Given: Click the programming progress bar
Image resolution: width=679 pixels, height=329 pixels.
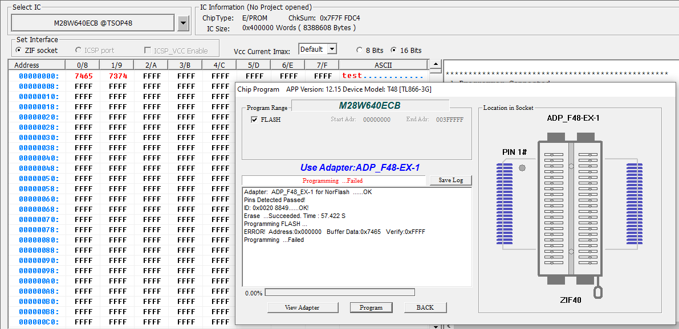Looking at the screenshot, I should 340,293.
